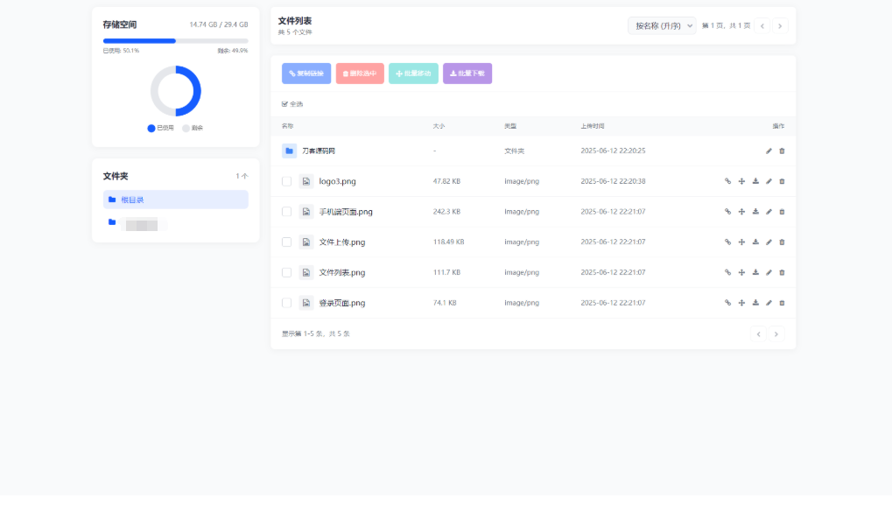Click the bottom previous page arrow
The image size is (892, 512).
759,333
